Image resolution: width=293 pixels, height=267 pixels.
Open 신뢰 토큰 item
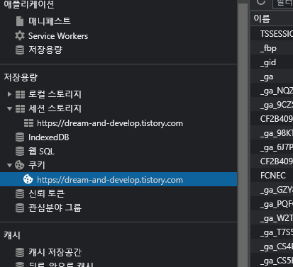[x=46, y=193]
